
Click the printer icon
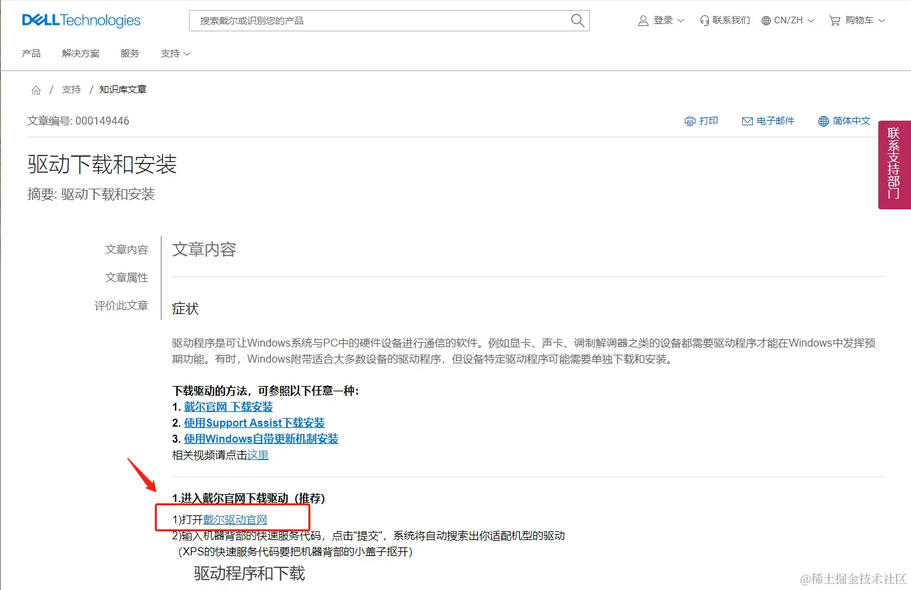(x=690, y=121)
